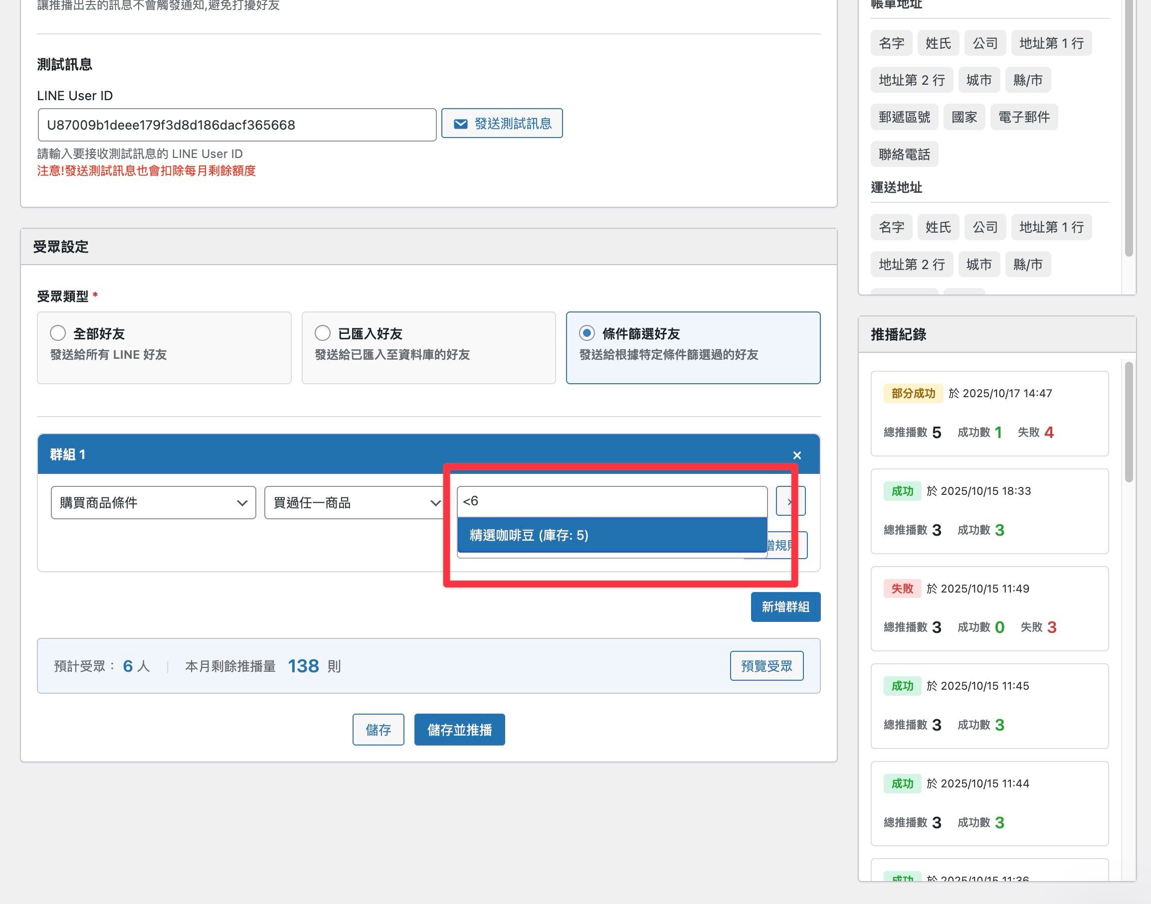Image resolution: width=1151 pixels, height=904 pixels.
Task: Click the 儲存 button
Action: 378,730
